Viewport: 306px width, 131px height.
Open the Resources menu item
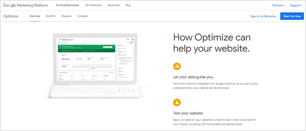114,5
